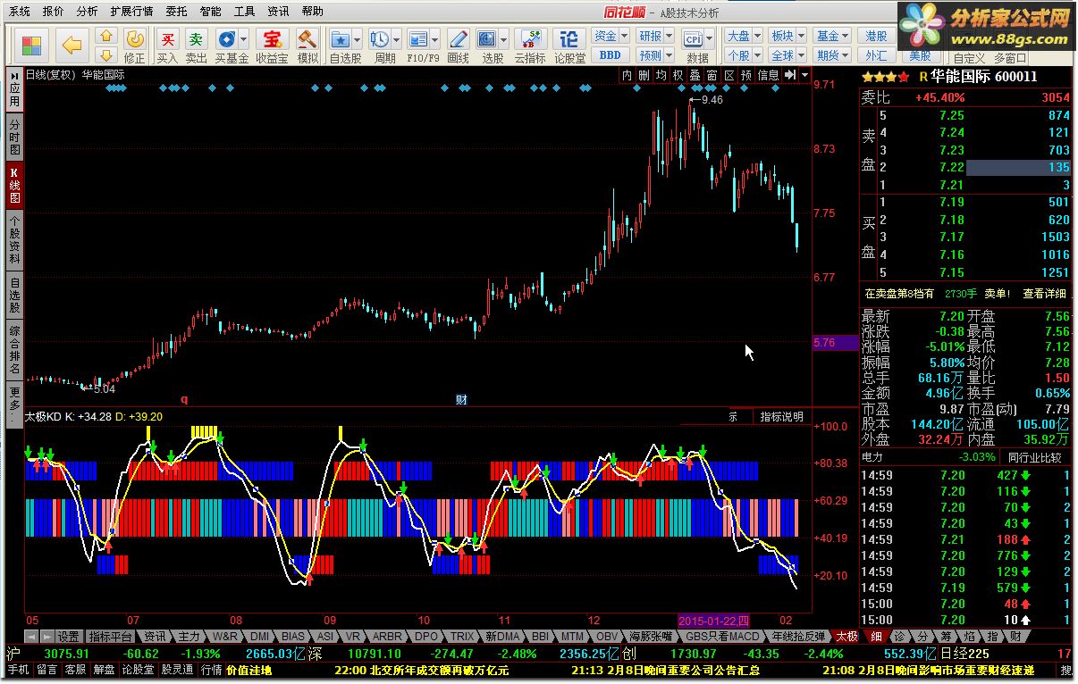Click the 查看详细 link
The image size is (1078, 684).
1045,293
